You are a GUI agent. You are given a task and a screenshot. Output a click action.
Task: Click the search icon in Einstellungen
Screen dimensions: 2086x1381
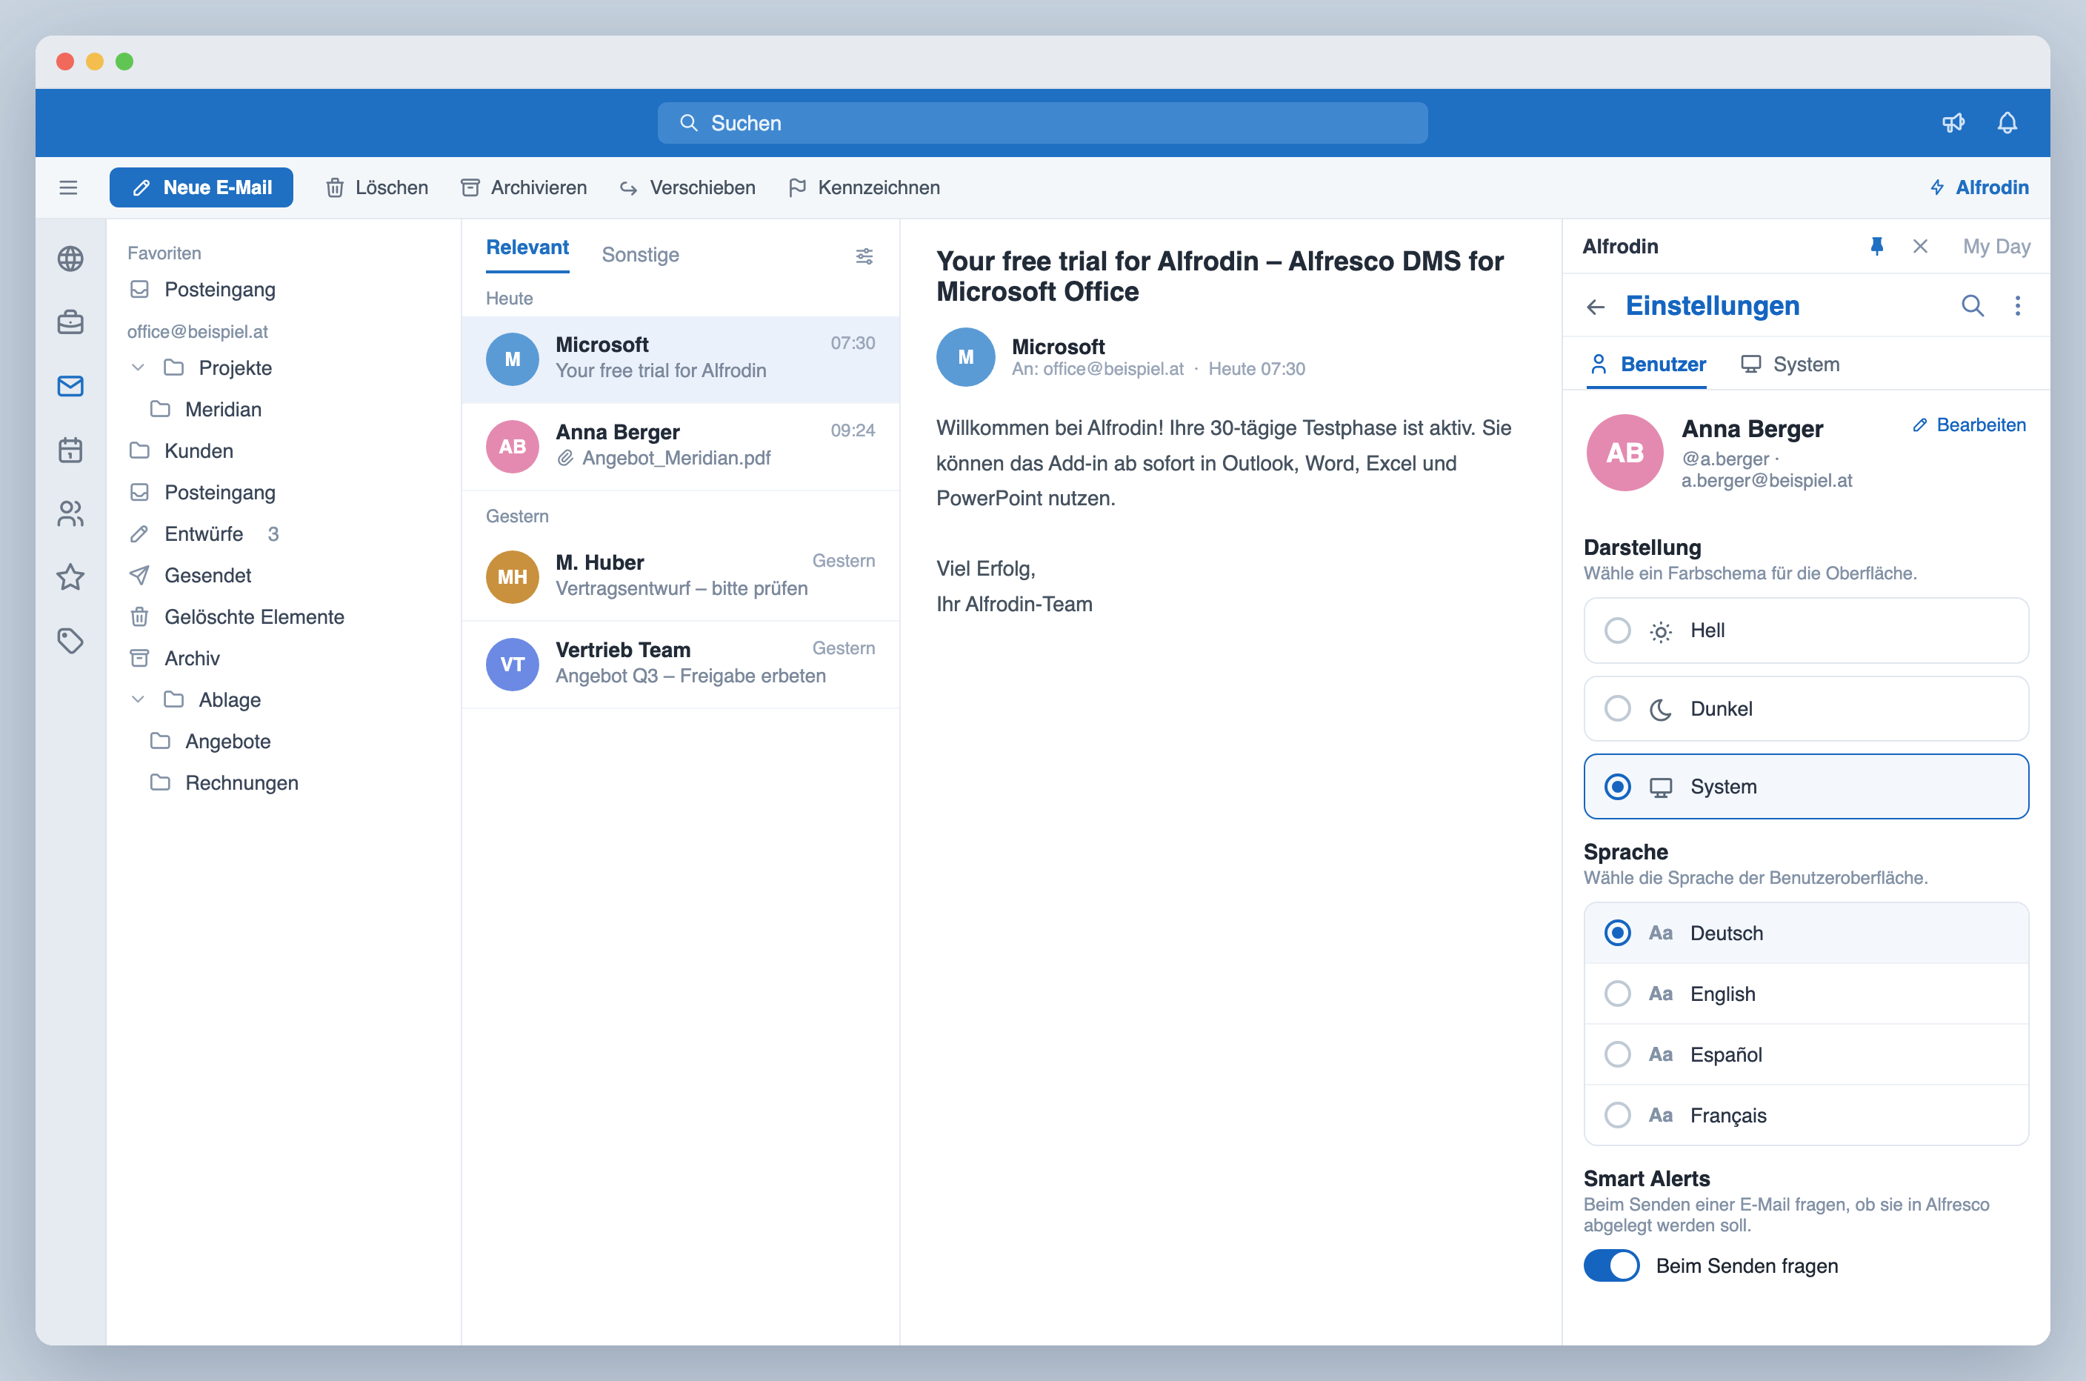coord(1973,306)
